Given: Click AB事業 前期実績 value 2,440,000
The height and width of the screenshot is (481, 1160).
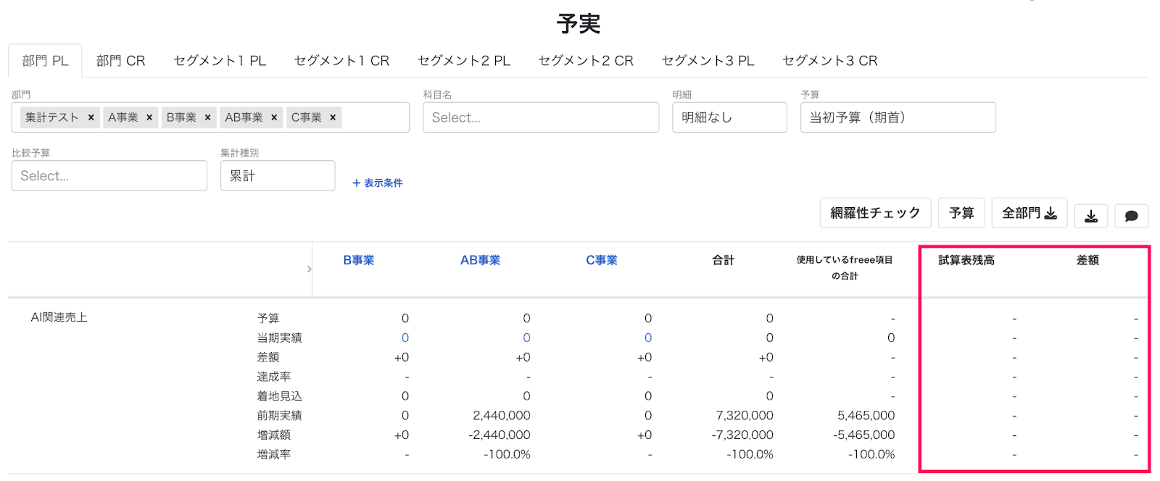Looking at the screenshot, I should pyautogui.click(x=502, y=415).
